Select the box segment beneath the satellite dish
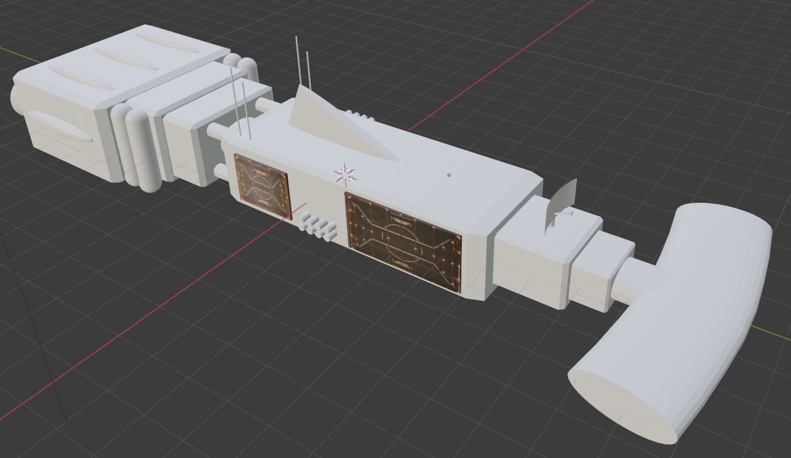 point(547,252)
